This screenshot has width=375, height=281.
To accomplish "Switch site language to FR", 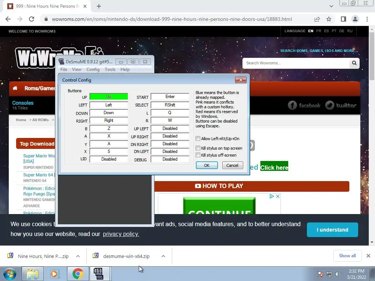I will pos(319,31).
